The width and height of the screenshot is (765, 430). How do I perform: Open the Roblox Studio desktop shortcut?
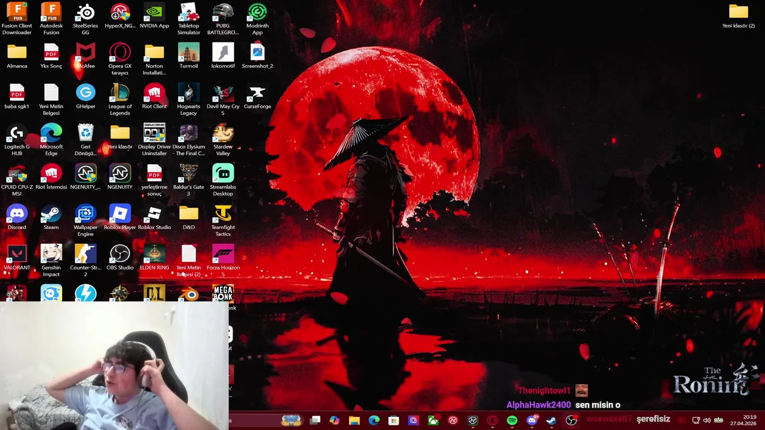click(x=154, y=217)
